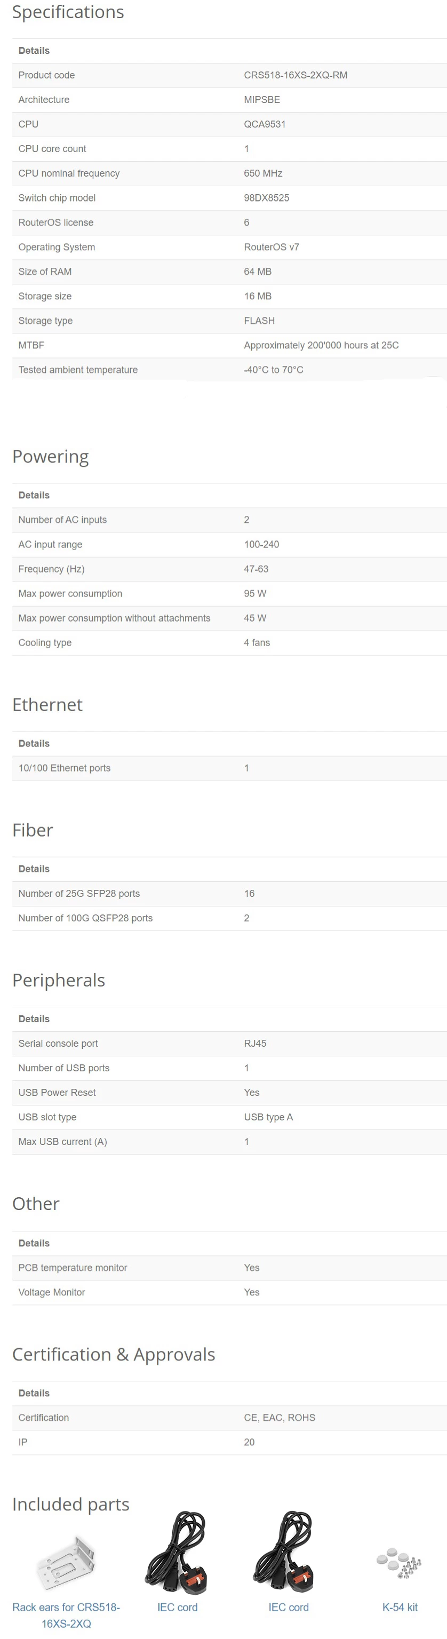Click the Specifications section heading
Screen dimensions: 447x1639
(x=68, y=12)
